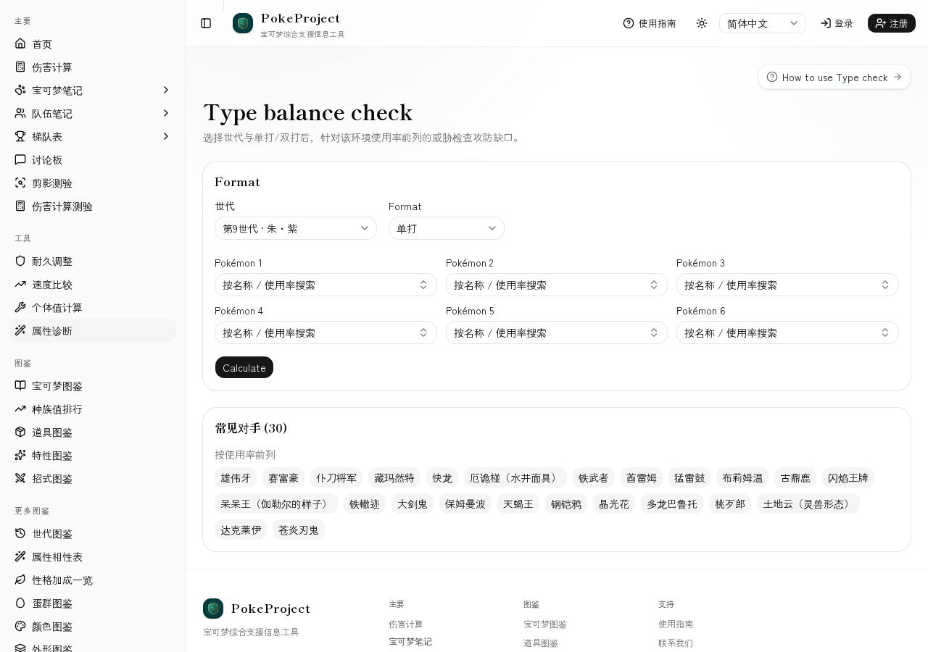Click the box icon beside 道具图鉴
This screenshot has height=652, width=928.
(x=20, y=432)
